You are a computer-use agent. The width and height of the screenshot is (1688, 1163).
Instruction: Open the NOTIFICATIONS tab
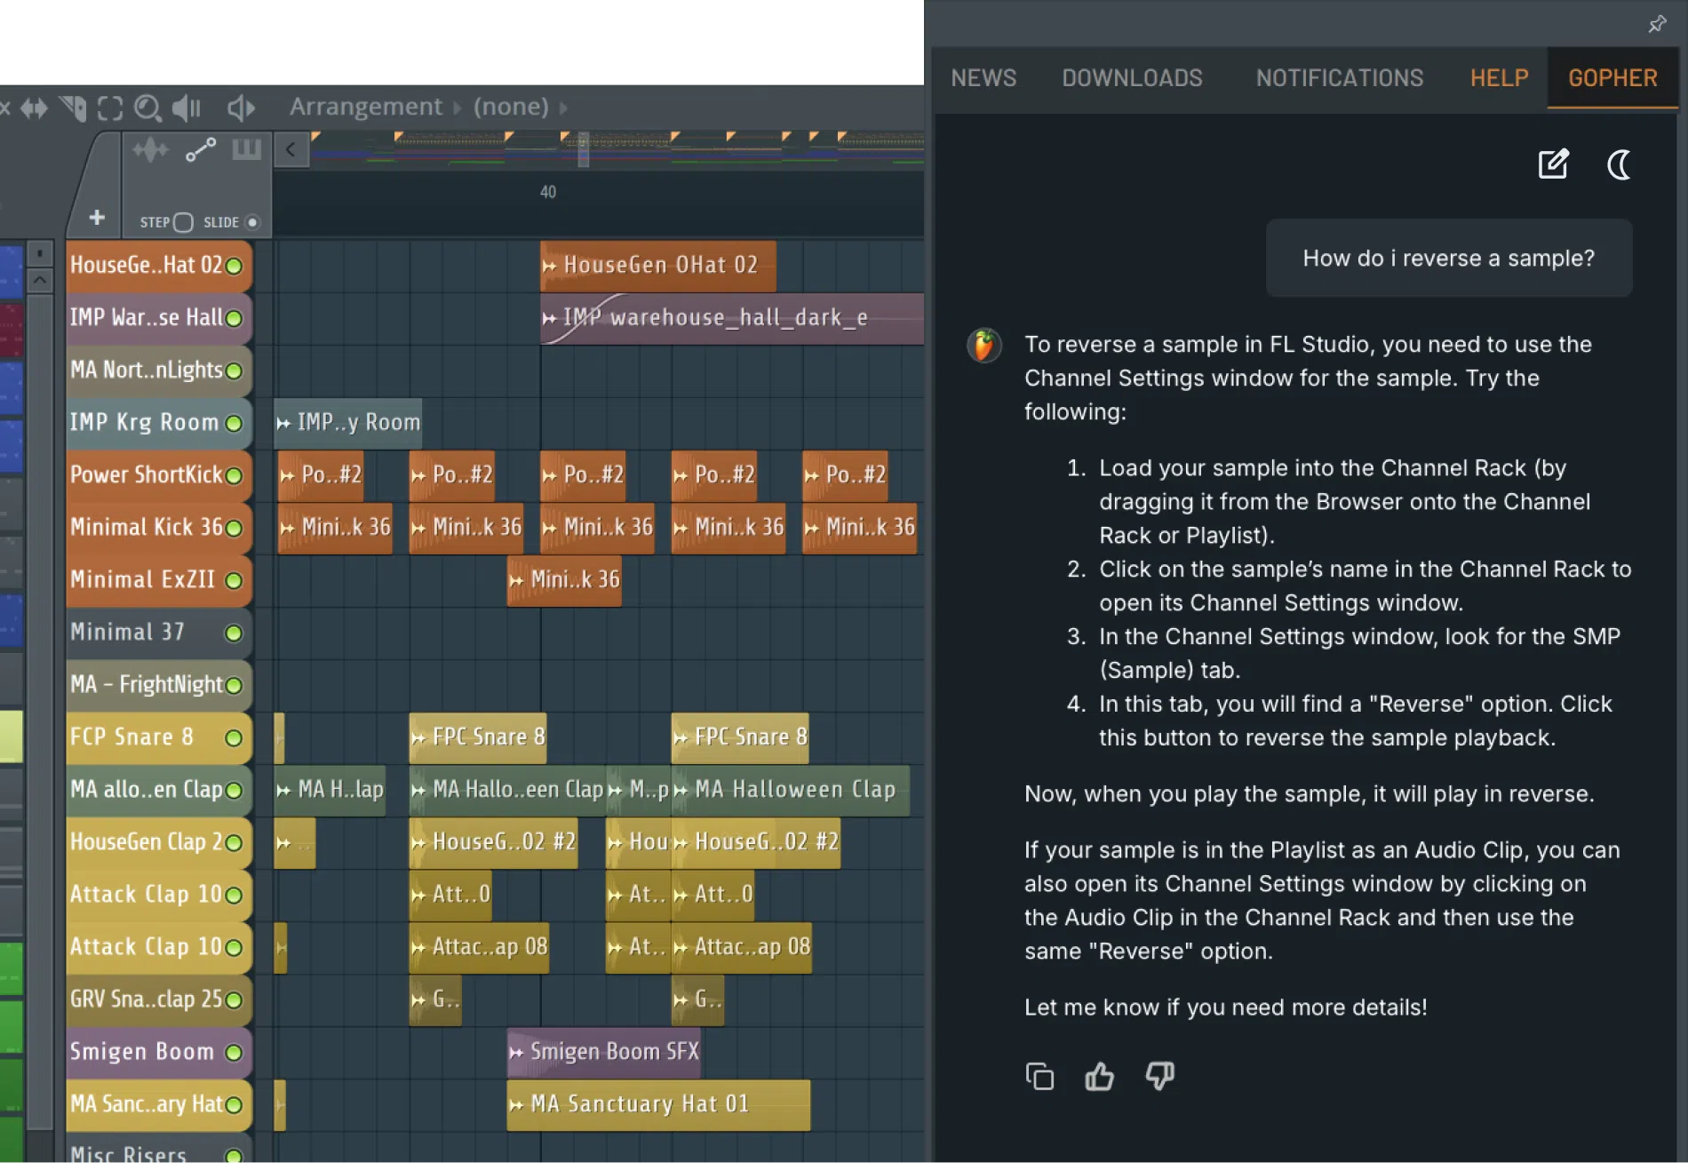(x=1340, y=78)
